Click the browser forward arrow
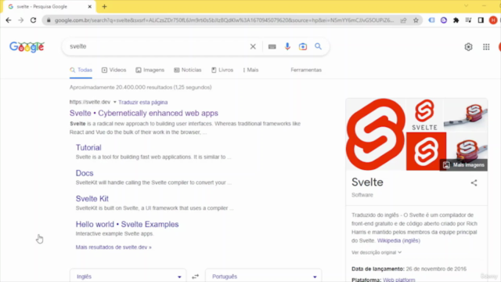Screen dimensions: 501x282 coord(21,20)
